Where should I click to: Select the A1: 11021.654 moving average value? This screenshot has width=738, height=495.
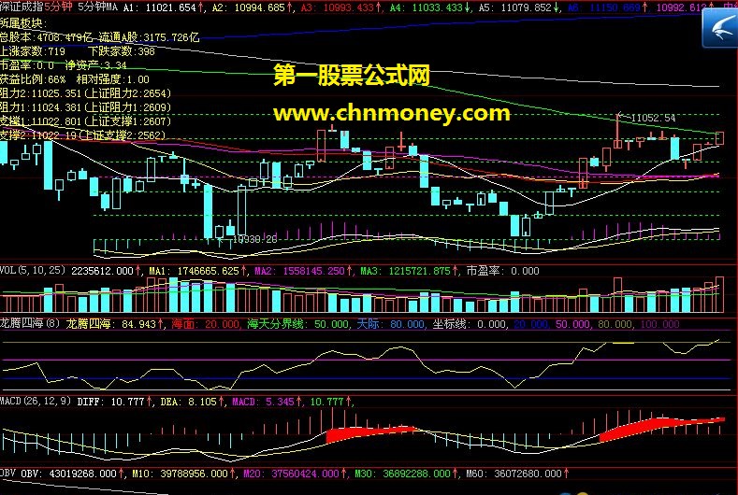click(x=164, y=7)
